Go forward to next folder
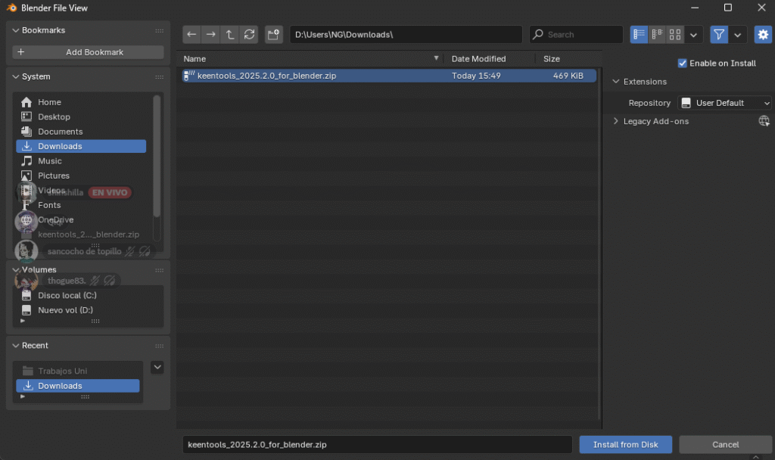The image size is (775, 460). pyautogui.click(x=211, y=35)
